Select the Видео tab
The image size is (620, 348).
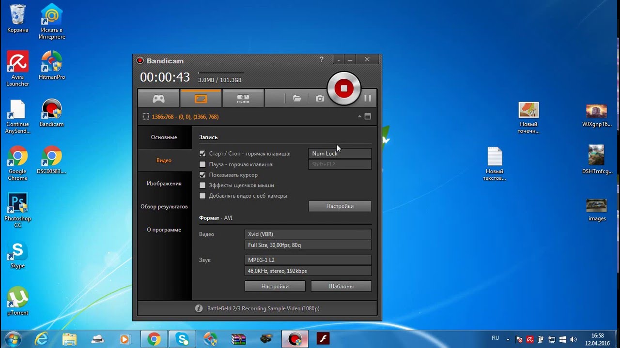tap(164, 160)
